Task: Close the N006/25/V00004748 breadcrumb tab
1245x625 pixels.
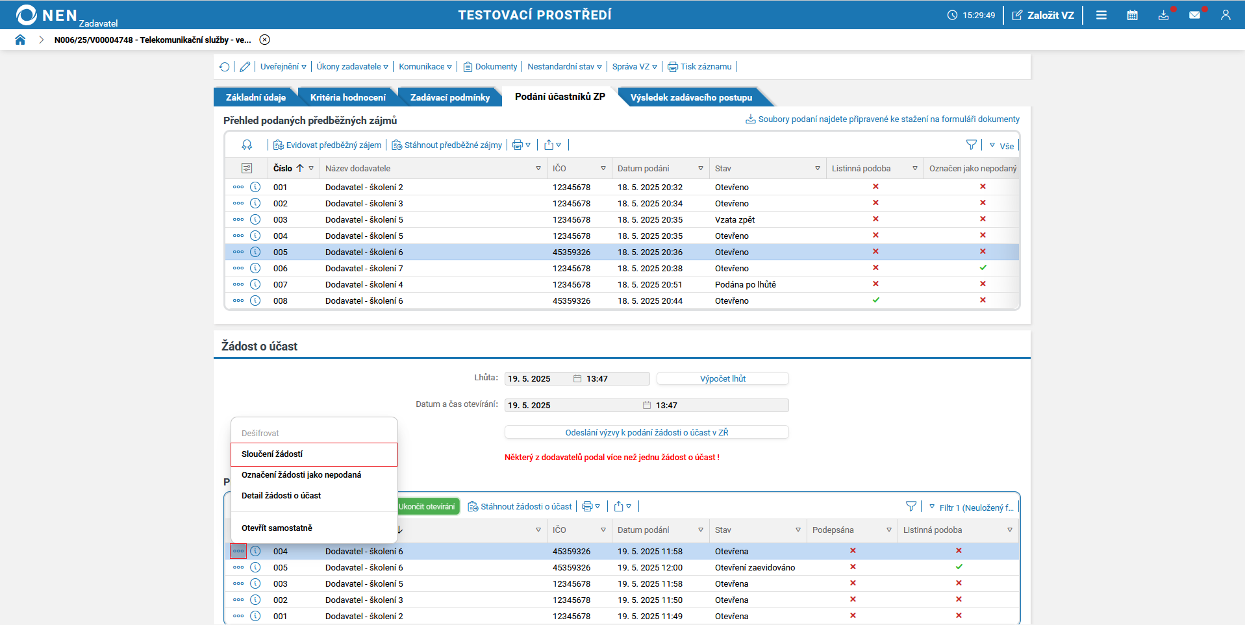Action: [x=265, y=40]
